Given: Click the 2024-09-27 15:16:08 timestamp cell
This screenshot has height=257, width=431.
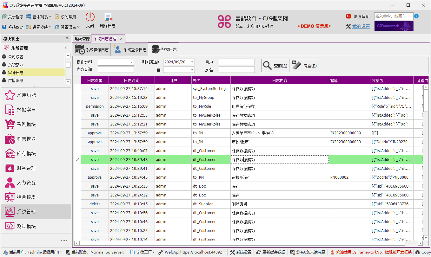Looking at the screenshot, I should pyautogui.click(x=131, y=106).
